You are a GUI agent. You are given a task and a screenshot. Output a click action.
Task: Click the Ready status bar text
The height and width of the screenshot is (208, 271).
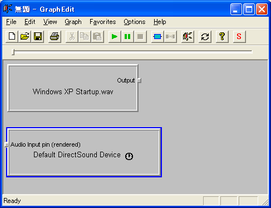(12, 201)
